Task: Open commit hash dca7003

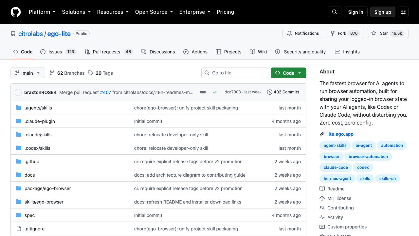Action: (232, 92)
